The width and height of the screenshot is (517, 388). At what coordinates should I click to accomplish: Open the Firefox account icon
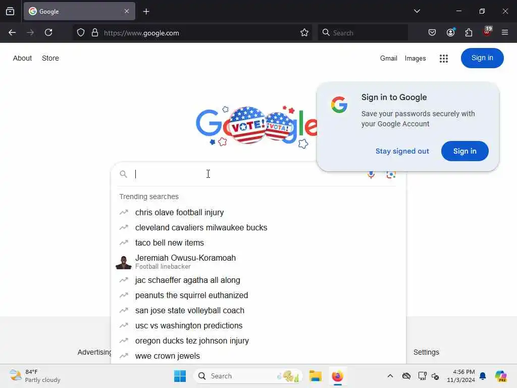[450, 33]
